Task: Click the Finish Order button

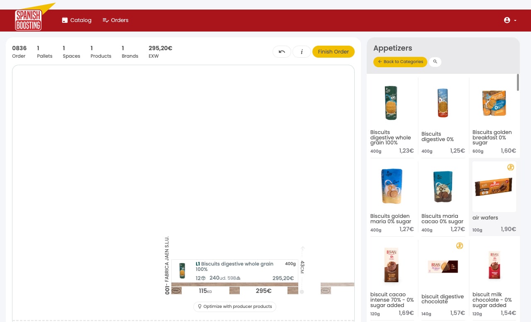Action: (333, 51)
